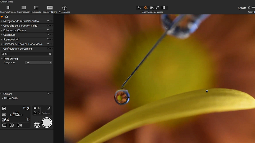Click the Continuar/Pausa live view button

(x=8, y=7)
